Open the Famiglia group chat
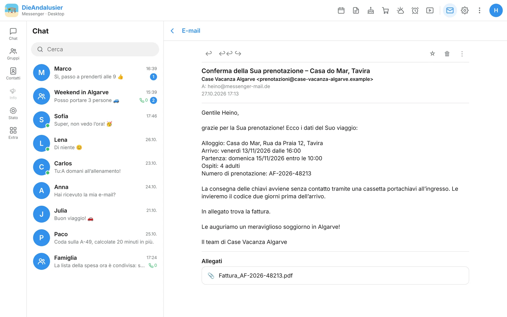Viewport: 507px width, 317px height. click(95, 261)
